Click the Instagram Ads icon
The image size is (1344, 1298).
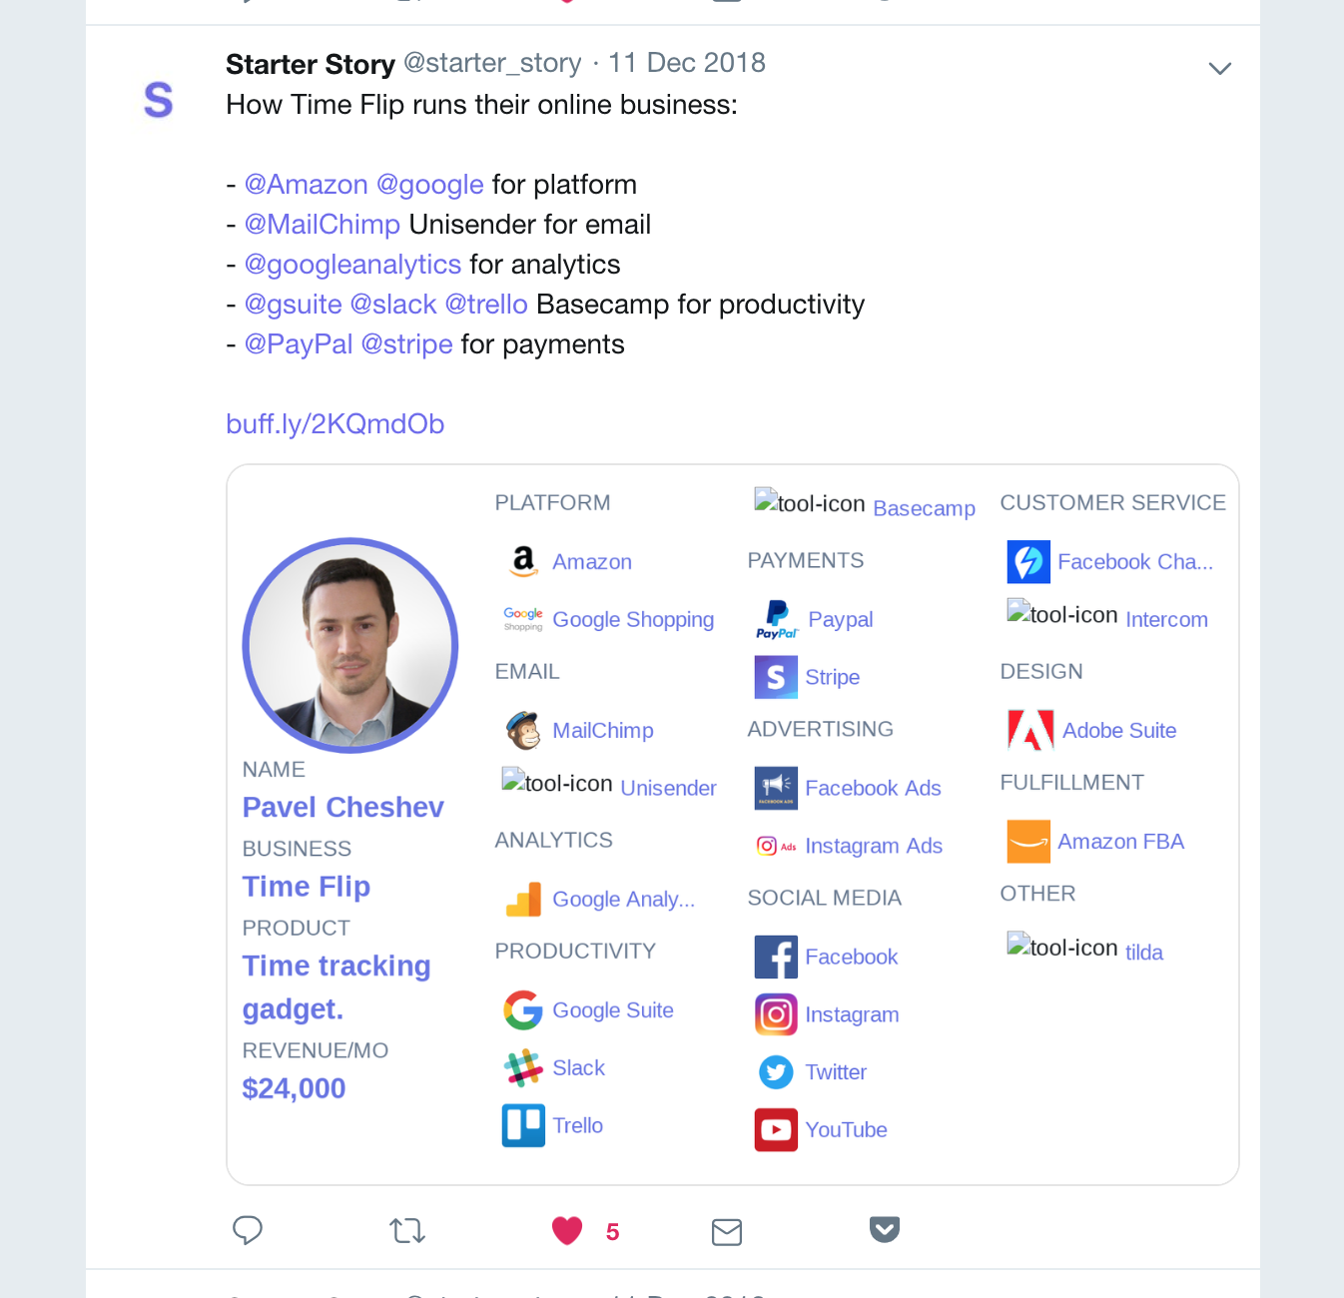pos(776,846)
